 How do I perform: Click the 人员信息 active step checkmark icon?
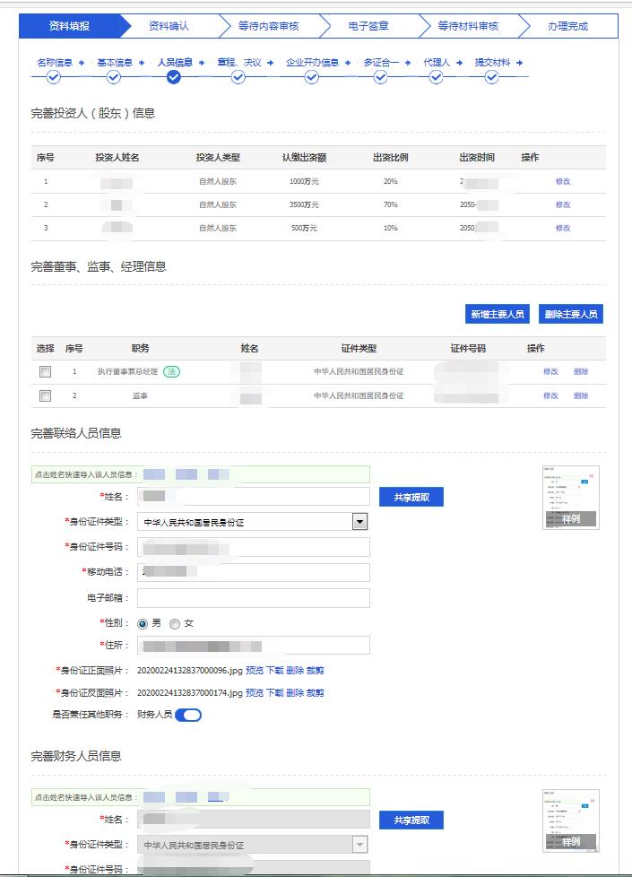pyautogui.click(x=174, y=77)
